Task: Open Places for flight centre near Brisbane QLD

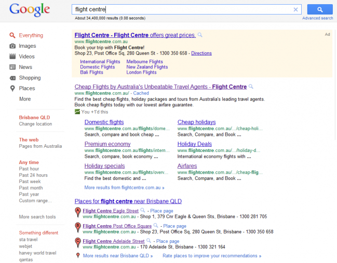Action: click(128, 201)
